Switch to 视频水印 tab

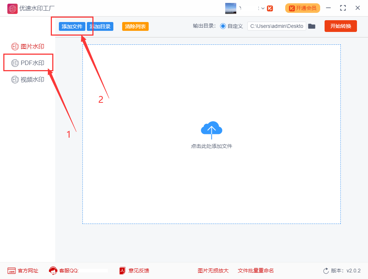[x=28, y=80]
